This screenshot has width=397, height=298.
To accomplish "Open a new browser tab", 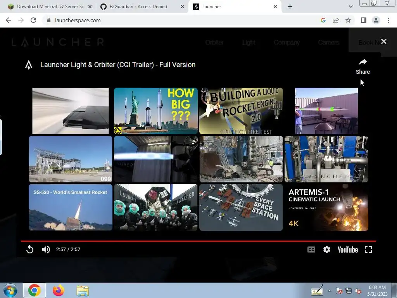I will [290, 7].
